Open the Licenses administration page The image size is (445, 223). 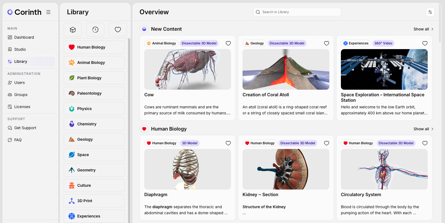point(22,107)
